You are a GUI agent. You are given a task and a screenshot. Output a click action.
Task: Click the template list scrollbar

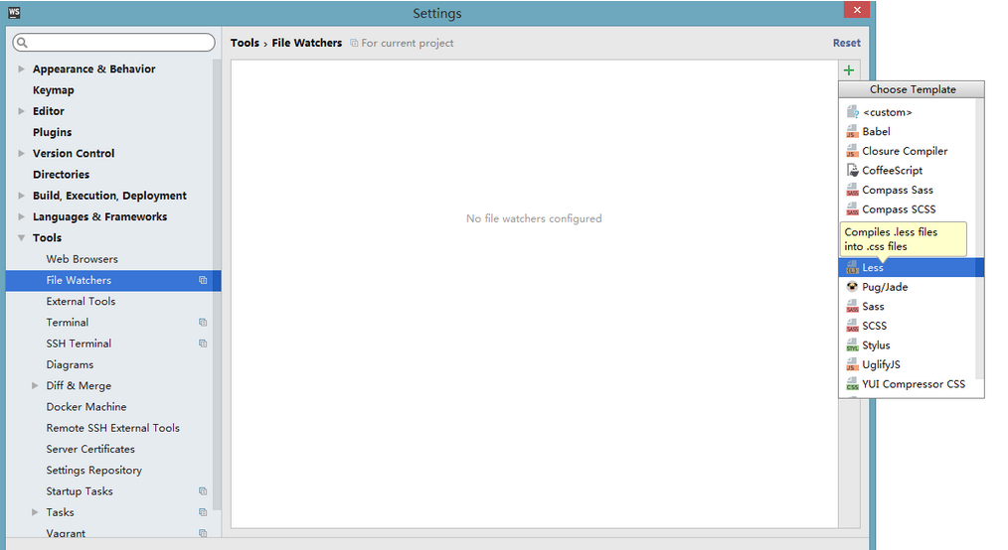click(980, 237)
